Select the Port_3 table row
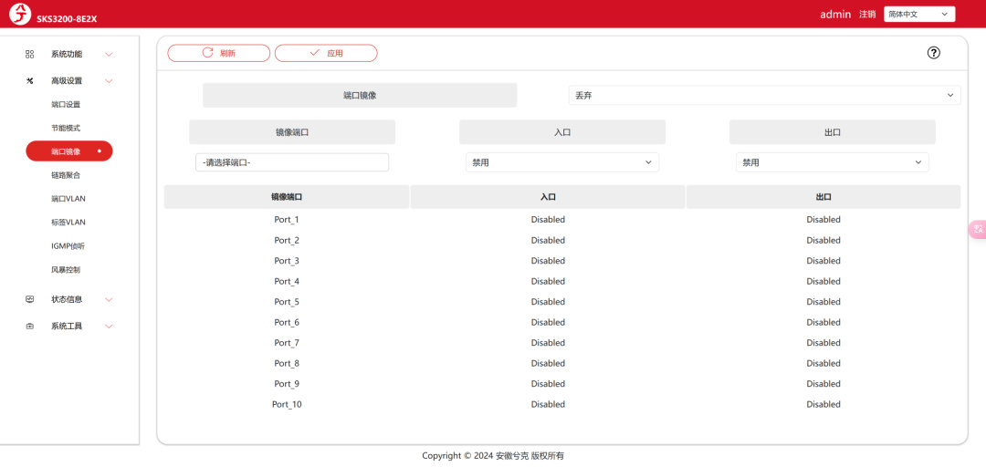The image size is (986, 467). click(x=562, y=260)
